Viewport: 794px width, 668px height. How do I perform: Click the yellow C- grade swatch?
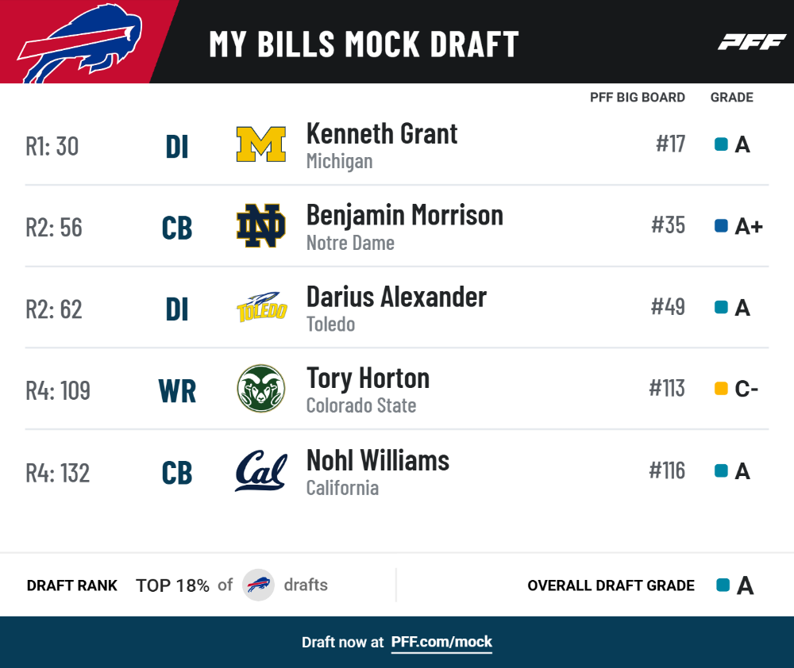click(721, 389)
